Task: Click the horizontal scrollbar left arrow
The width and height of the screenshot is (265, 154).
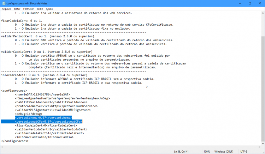Action: click(2, 147)
